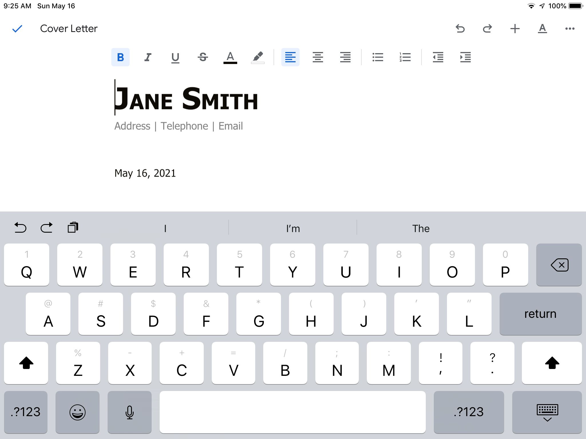Image resolution: width=586 pixels, height=439 pixels.
Task: Open the text color picker
Action: tap(230, 57)
